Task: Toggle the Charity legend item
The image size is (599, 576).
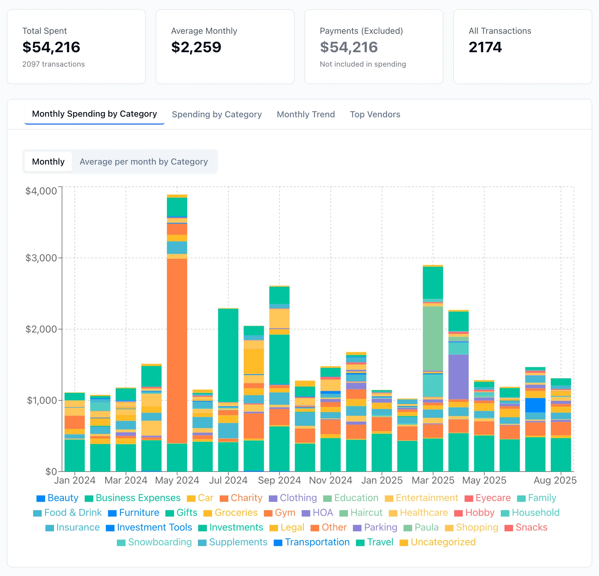Action: pos(241,498)
